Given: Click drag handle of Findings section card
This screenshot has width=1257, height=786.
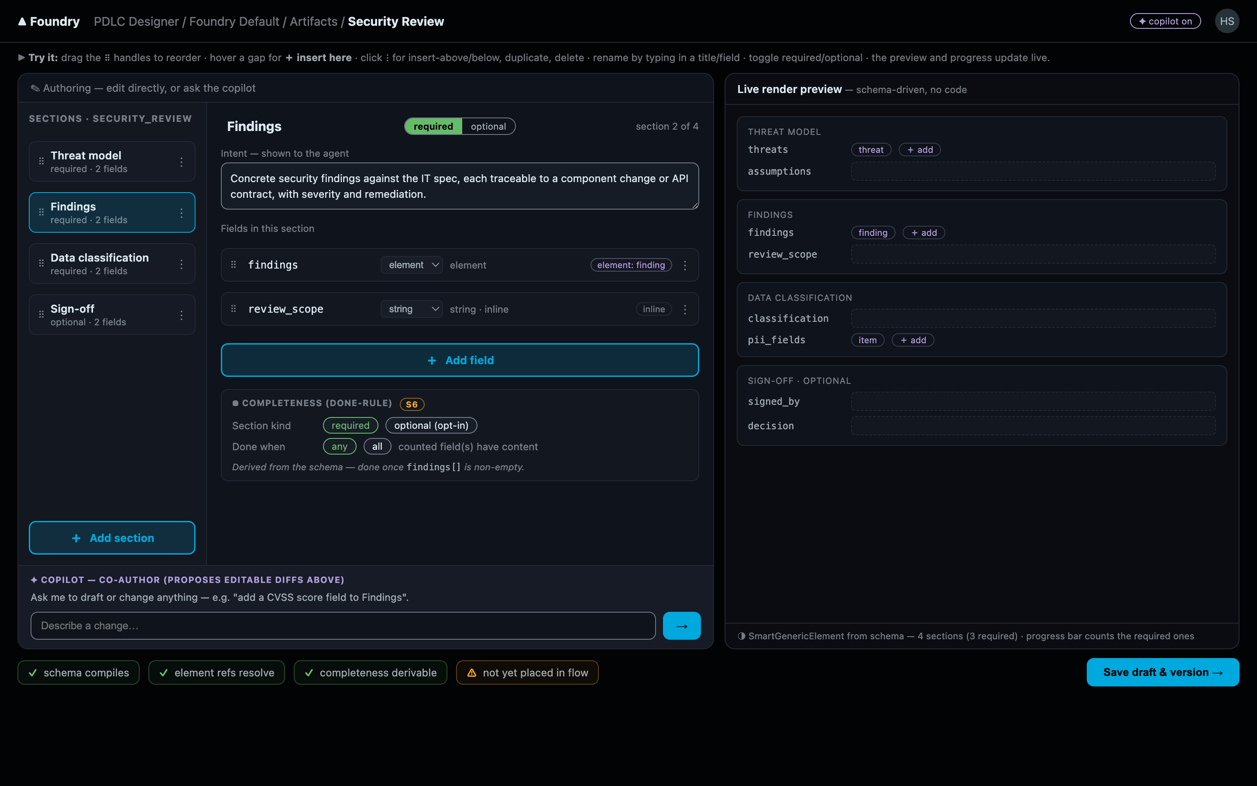Looking at the screenshot, I should (41, 212).
